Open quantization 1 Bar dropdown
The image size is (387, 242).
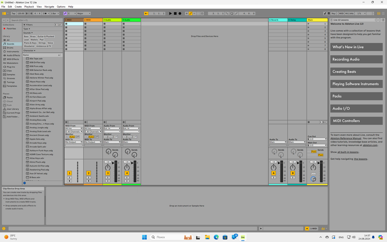[55, 13]
